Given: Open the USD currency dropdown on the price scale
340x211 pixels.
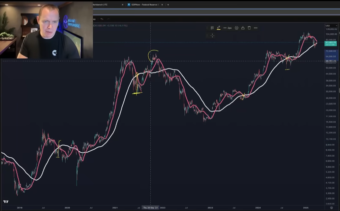Looking at the screenshot, I should point(331,25).
